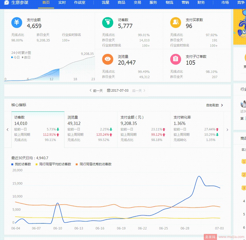Open the 市场 section
This screenshot has width=246, height=240.
(225, 3)
